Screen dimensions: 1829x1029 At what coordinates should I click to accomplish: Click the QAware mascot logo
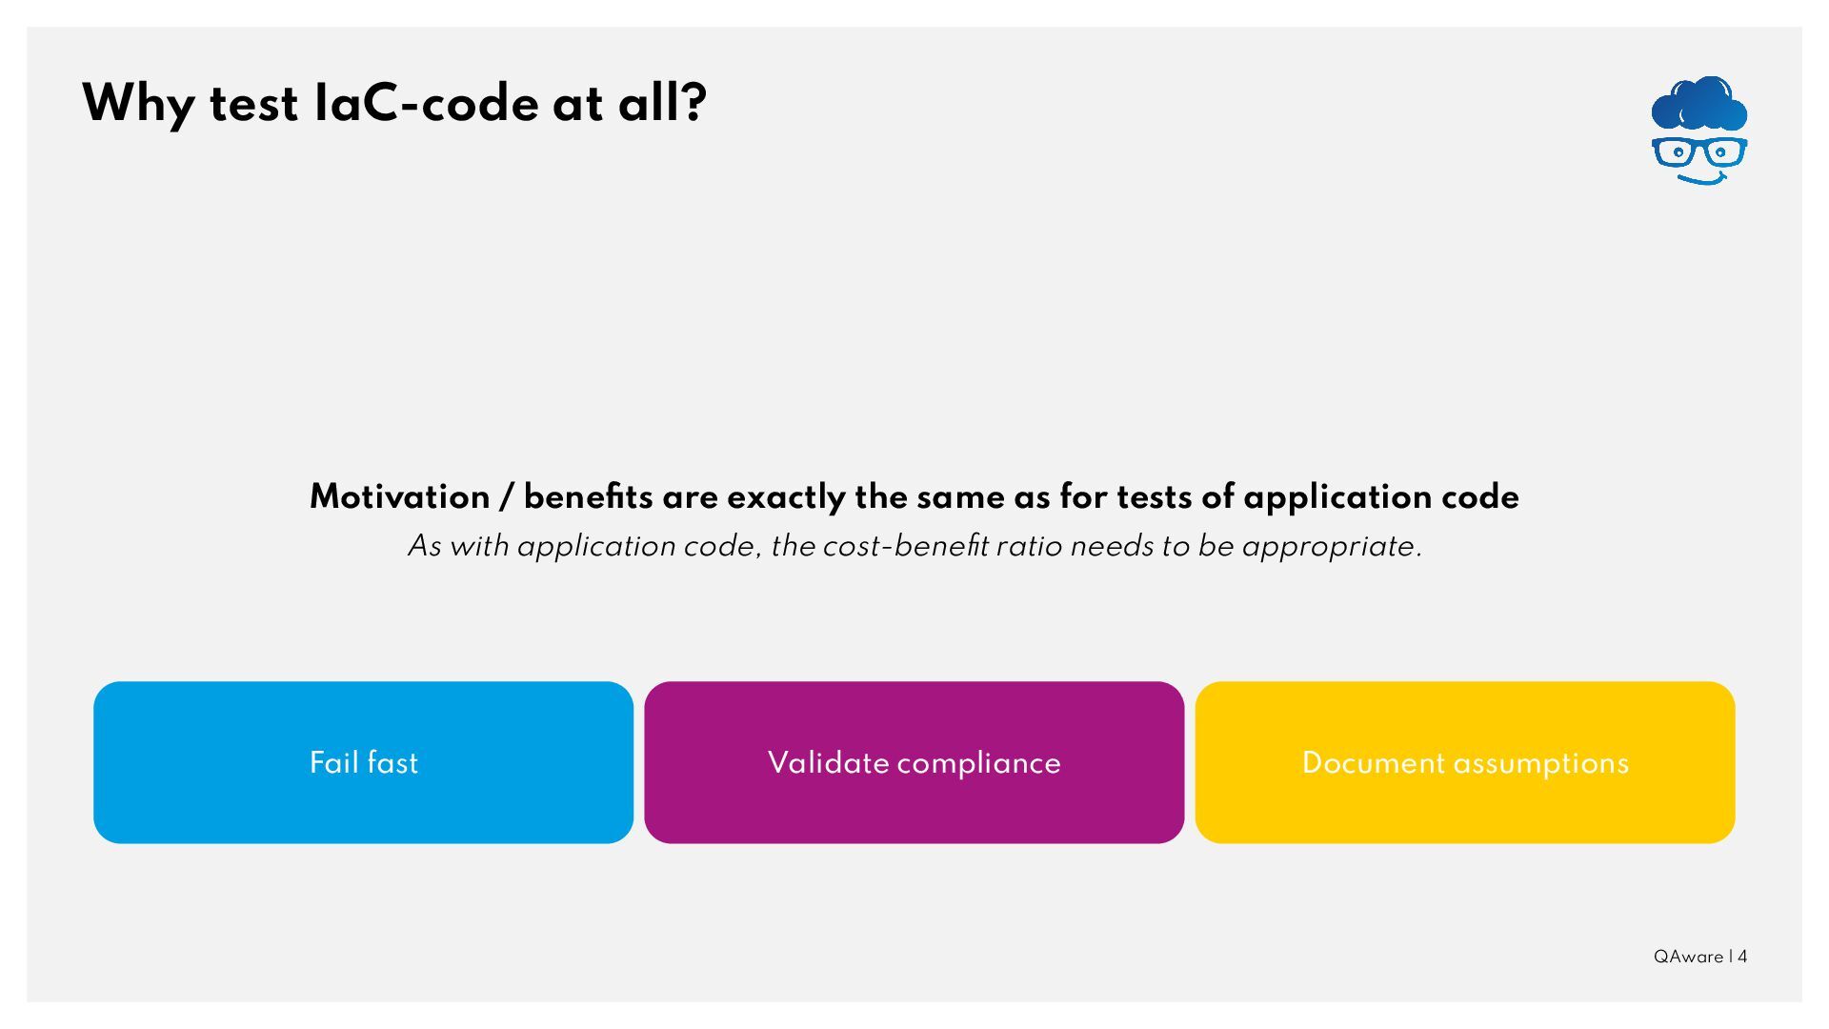coord(1698,131)
